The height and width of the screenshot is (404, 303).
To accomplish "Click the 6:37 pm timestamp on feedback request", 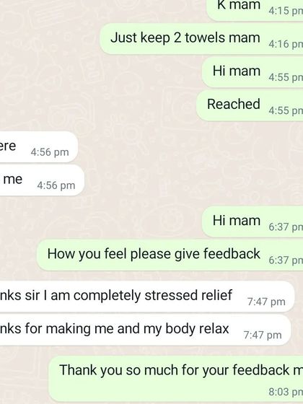I will (286, 260).
